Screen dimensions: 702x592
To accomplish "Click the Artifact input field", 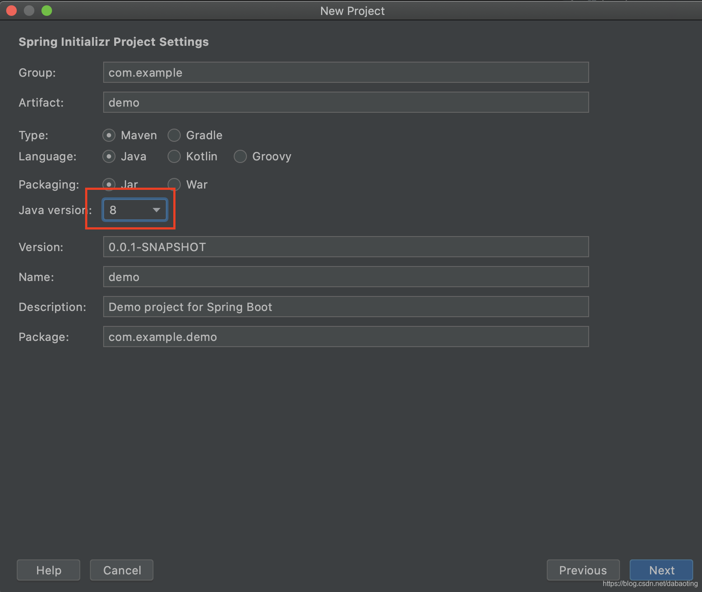I will tap(346, 102).
